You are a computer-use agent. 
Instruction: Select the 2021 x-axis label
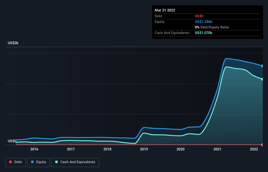tap(217, 149)
